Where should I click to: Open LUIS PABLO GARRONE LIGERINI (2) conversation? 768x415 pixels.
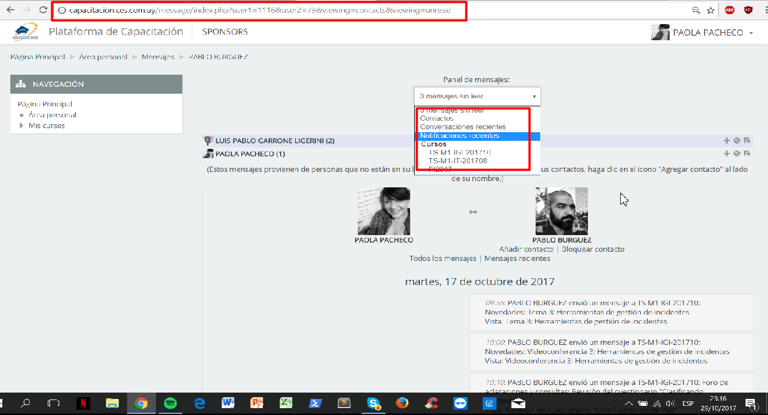(275, 140)
